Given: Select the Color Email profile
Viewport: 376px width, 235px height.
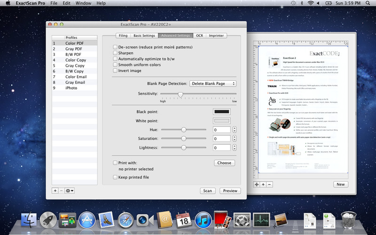Looking at the screenshot, I should pyautogui.click(x=76, y=77).
